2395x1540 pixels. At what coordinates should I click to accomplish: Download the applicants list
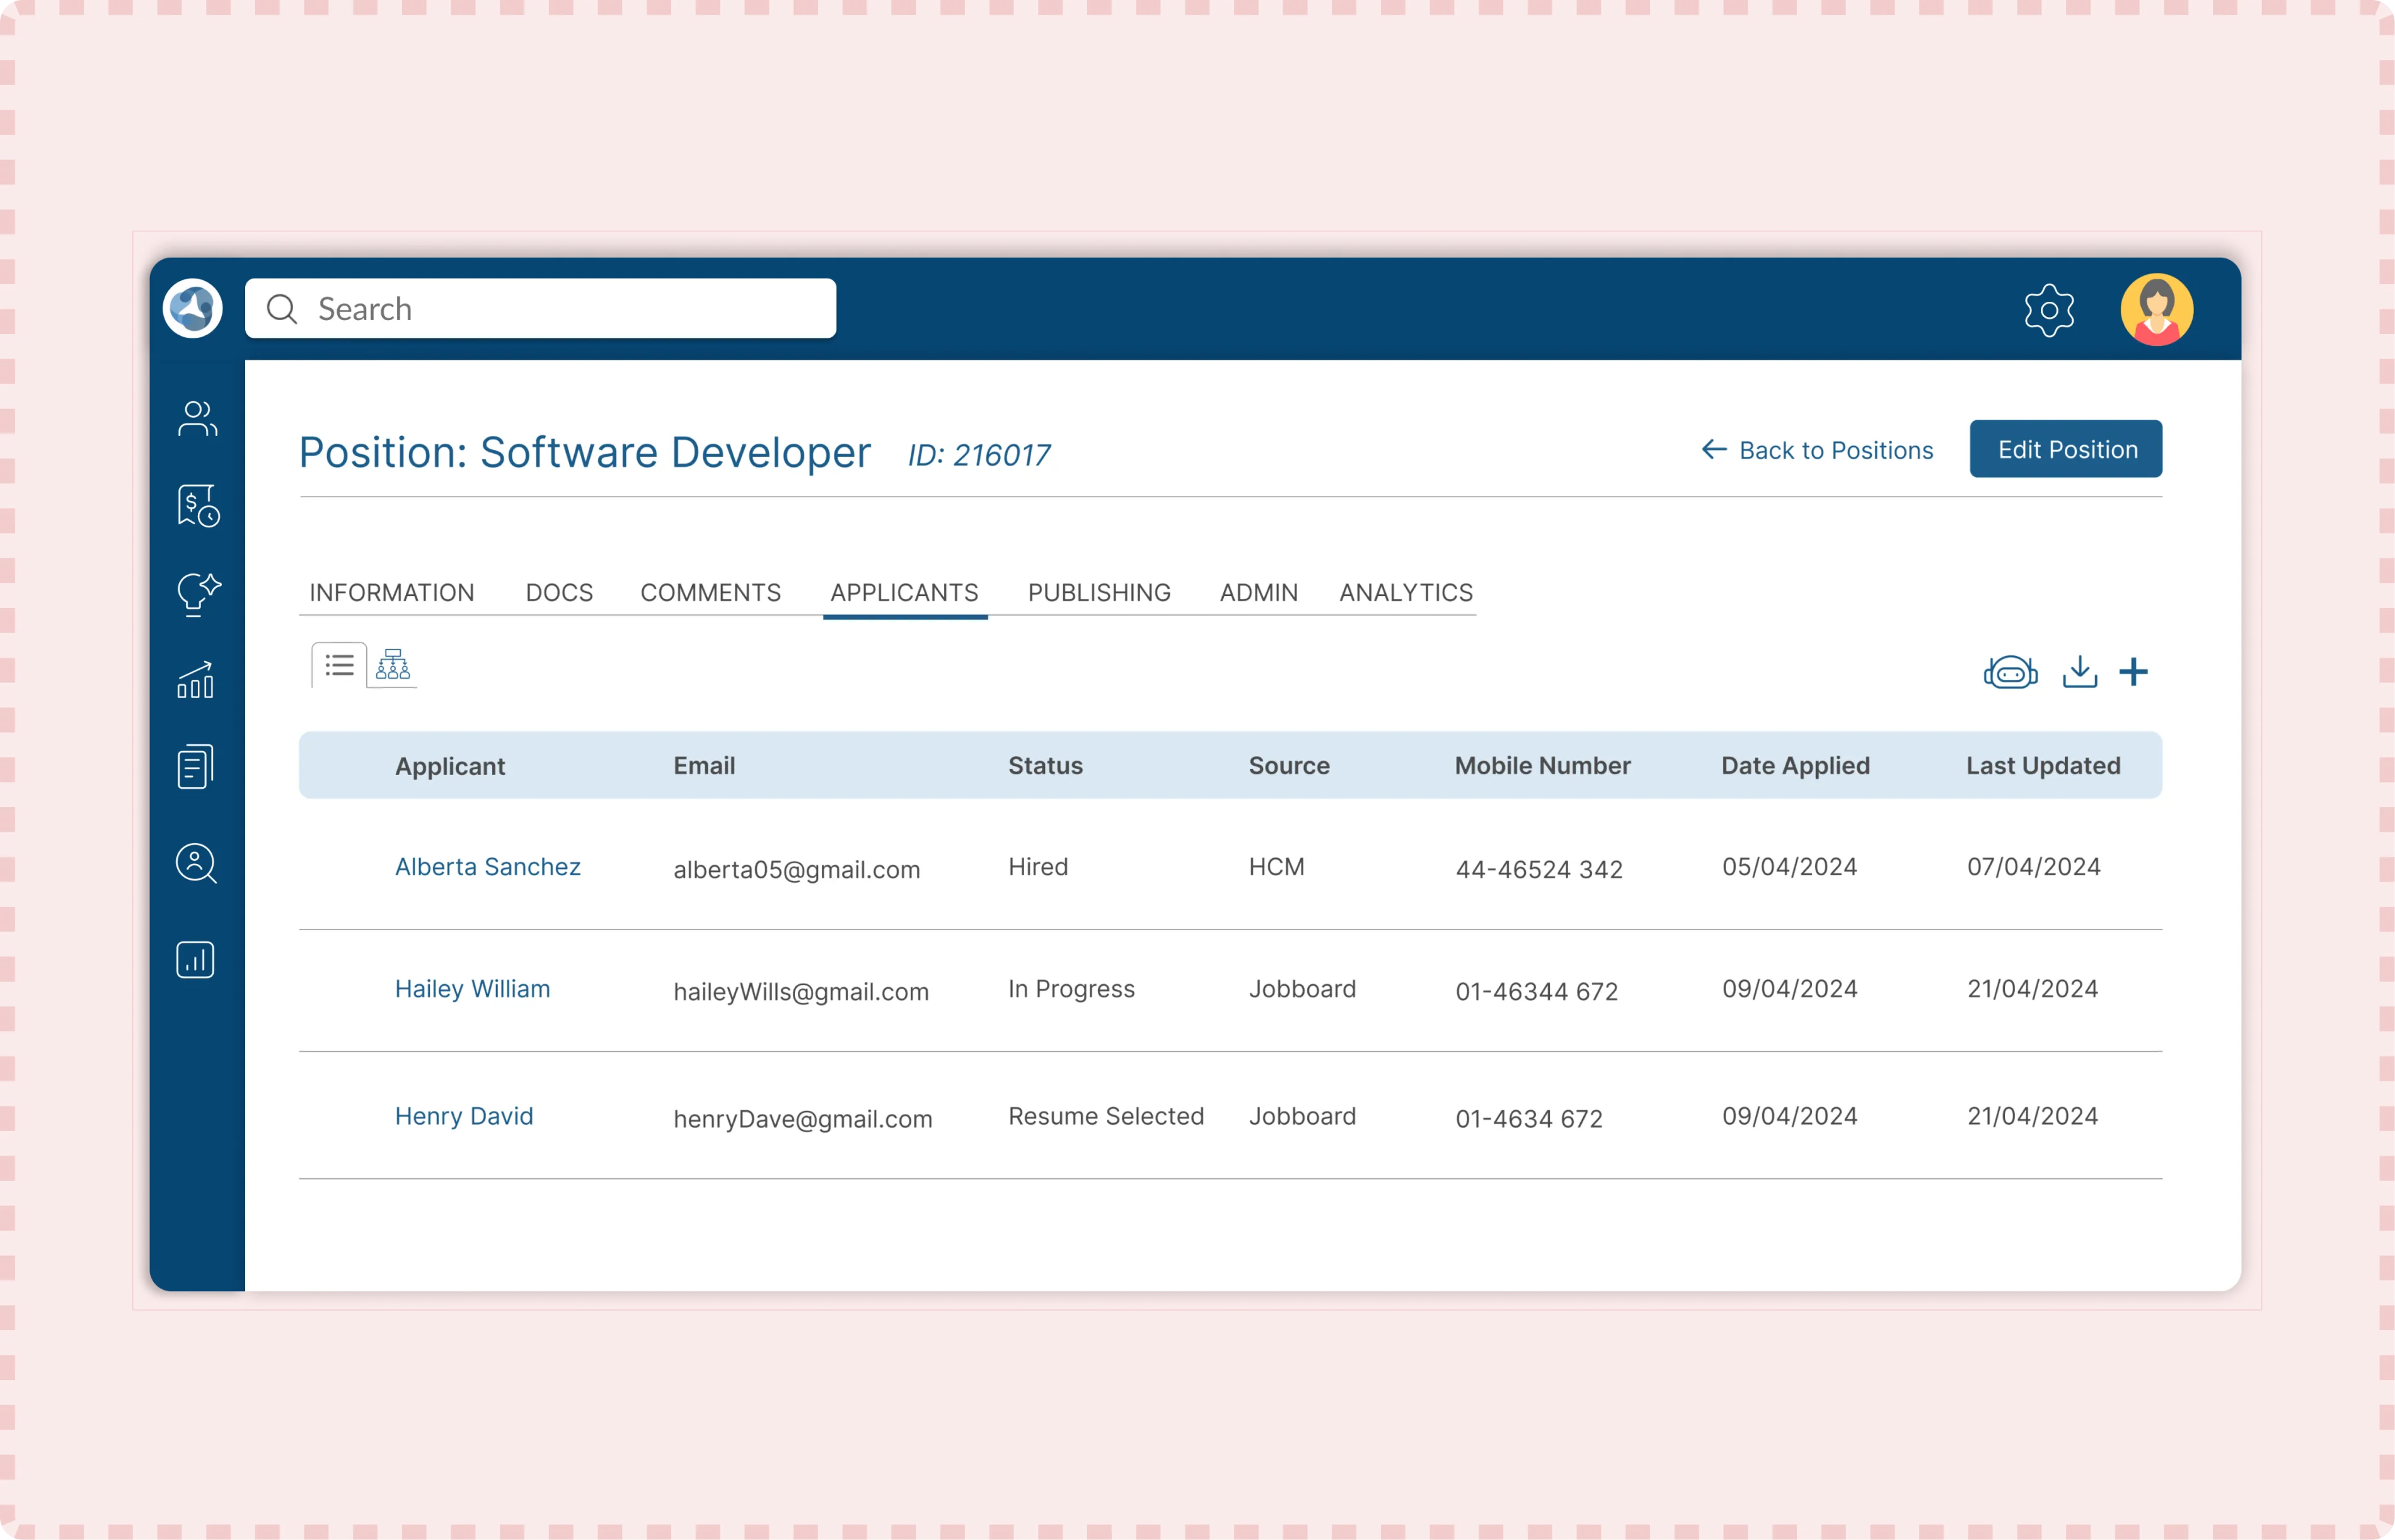coord(2080,672)
